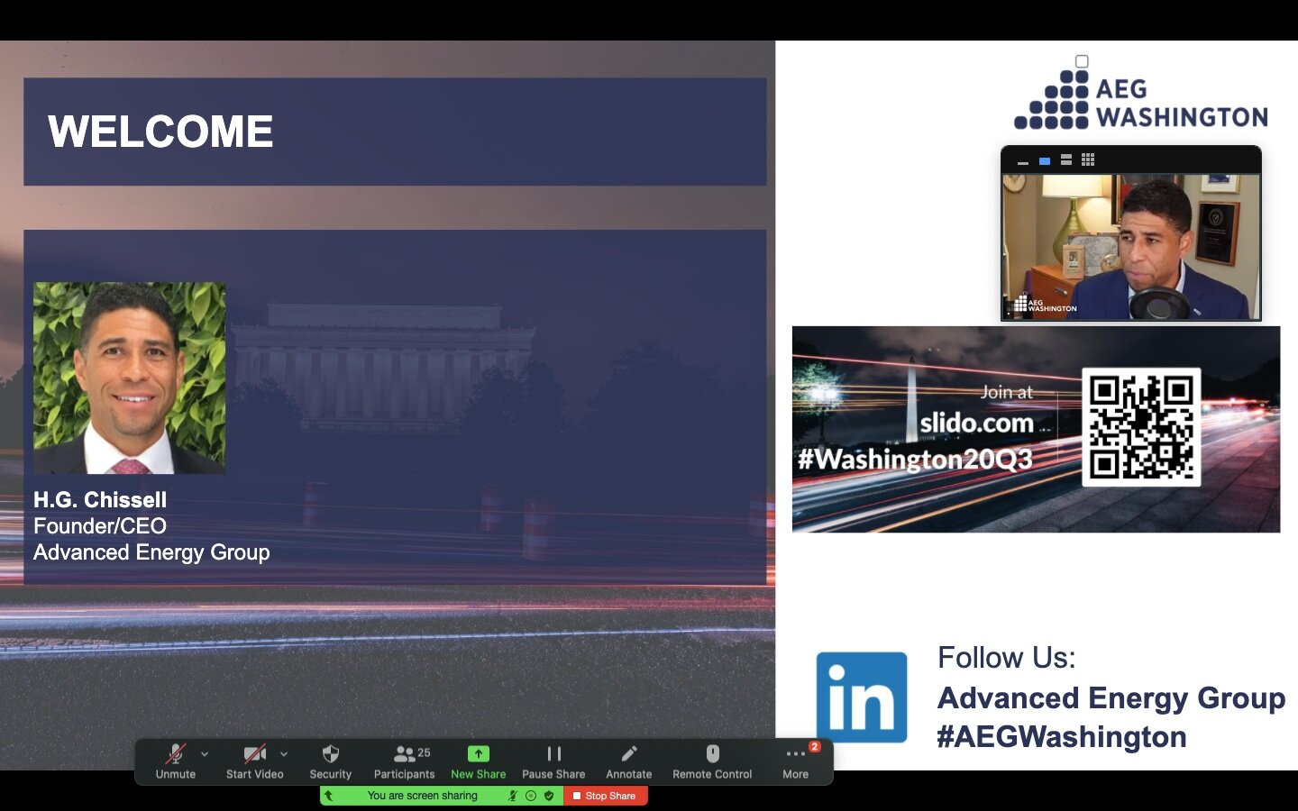The width and height of the screenshot is (1298, 811).
Task: Click the arrow icon at left of sharing bar
Action: 329,796
